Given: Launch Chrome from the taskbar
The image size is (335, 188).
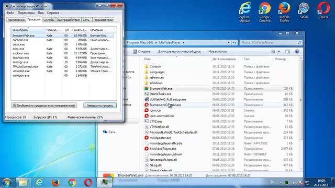Looking at the screenshot, I should 72,183.
